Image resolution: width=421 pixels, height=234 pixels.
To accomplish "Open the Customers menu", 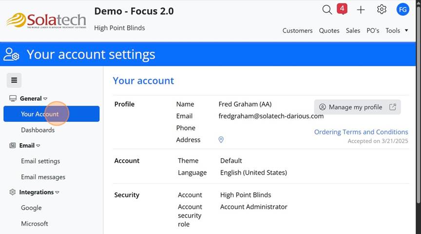I will (298, 31).
